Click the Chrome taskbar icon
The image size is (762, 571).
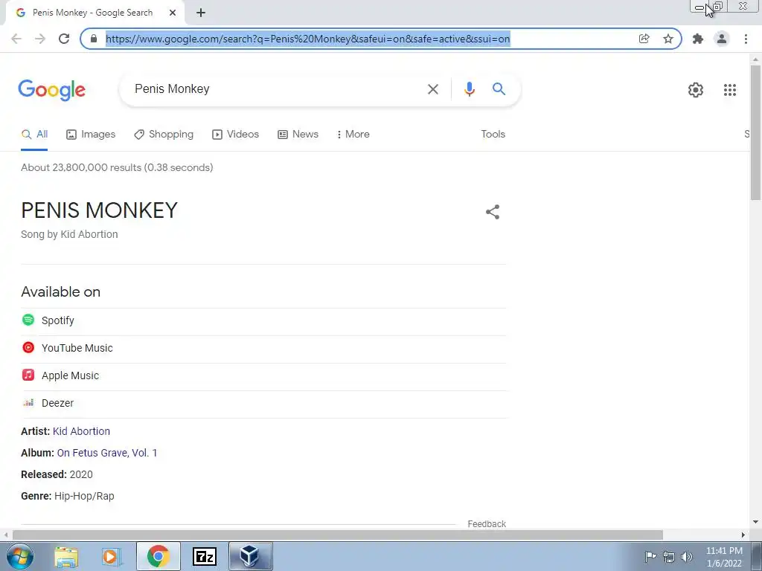click(159, 556)
